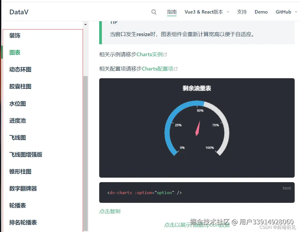The height and width of the screenshot is (232, 300).
Task: Follow the Charts配置项 link
Action: tap(157, 69)
